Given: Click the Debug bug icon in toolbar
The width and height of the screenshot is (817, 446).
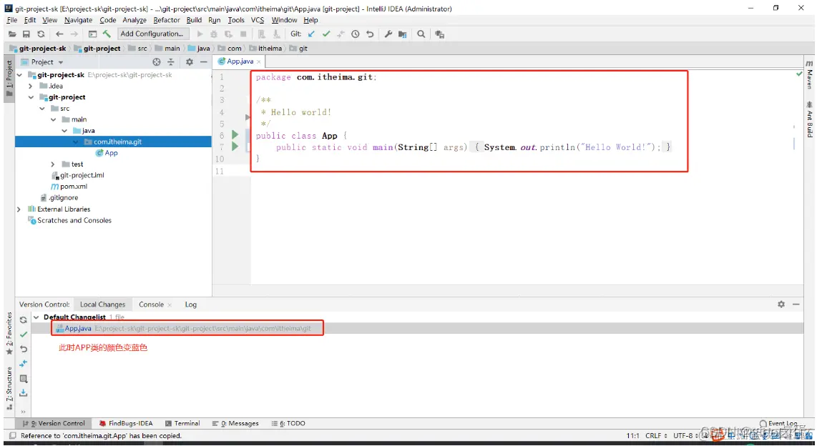Looking at the screenshot, I should (214, 34).
